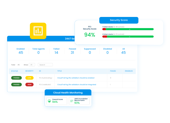Click the AWS Foundation Benchmarks list icon
Viewport: 170px width, 123px height.
[x=72, y=101]
